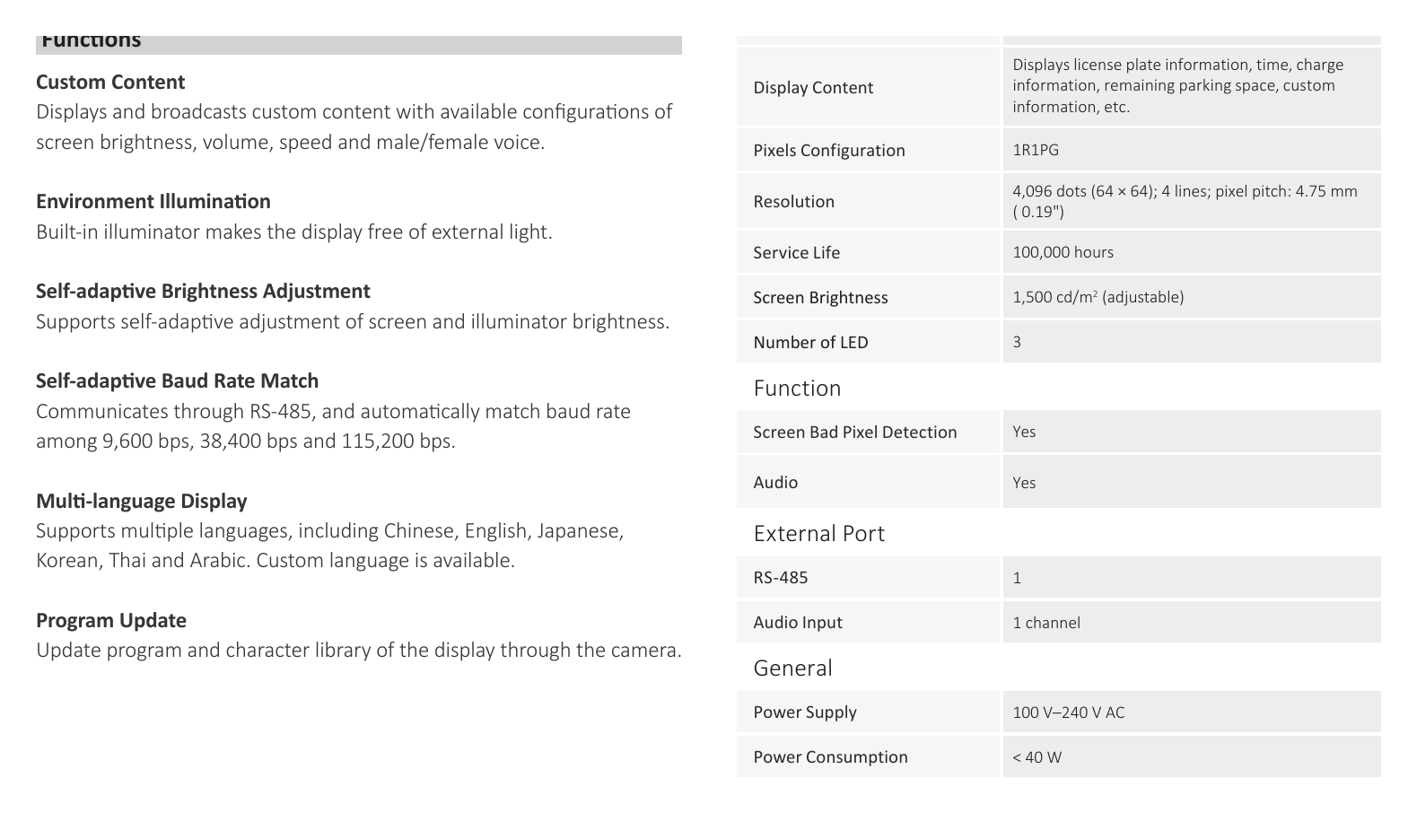Click the Pixels Configuration value 1R1PG
1417x813 pixels.
(1036, 150)
